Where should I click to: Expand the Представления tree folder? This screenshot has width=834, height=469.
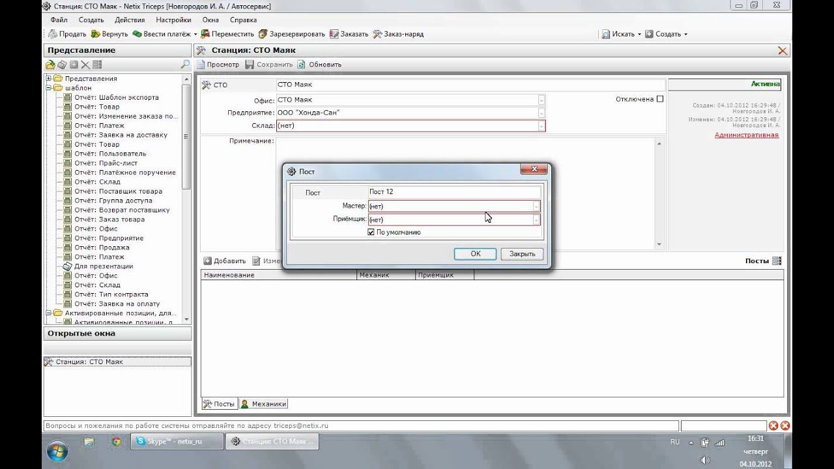tap(48, 79)
